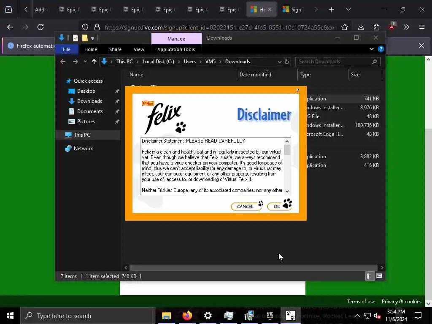Open the Share ribbon tab

(115, 49)
